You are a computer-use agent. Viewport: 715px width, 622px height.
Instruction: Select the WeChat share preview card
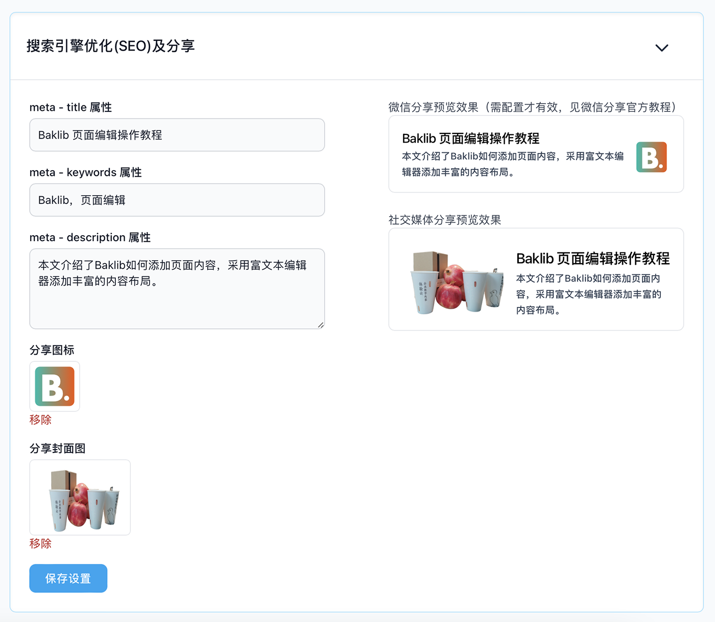[x=536, y=154]
